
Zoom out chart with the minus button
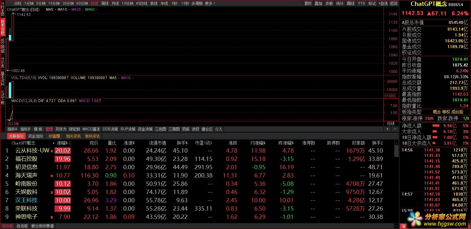pyautogui.click(x=394, y=129)
